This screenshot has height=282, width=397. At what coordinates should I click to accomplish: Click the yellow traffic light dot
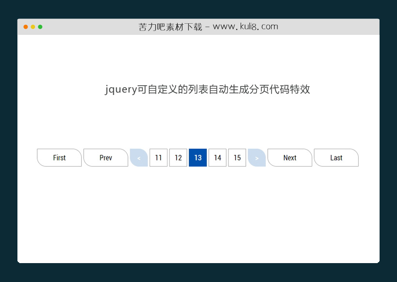pos(32,28)
